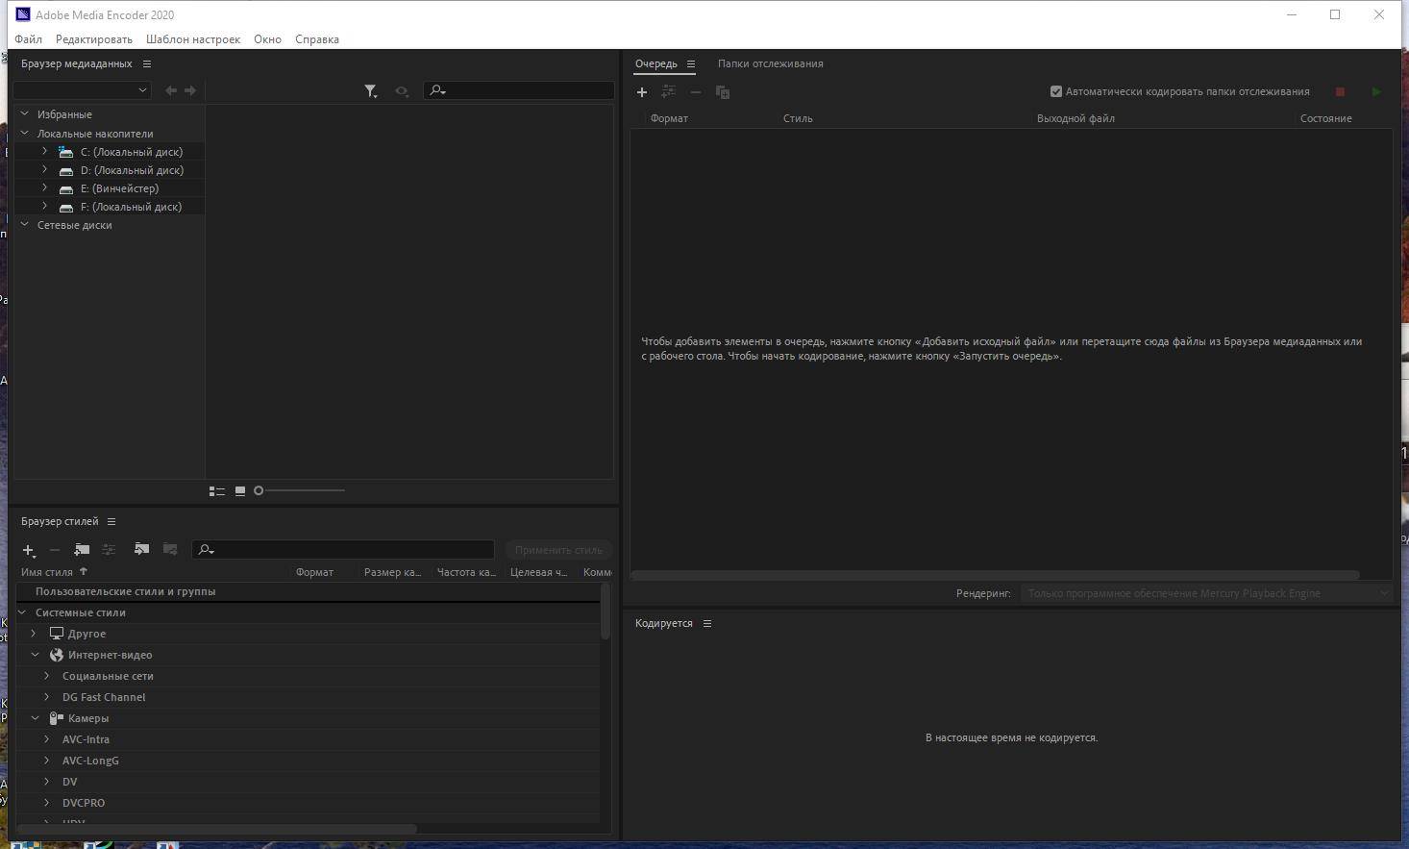Select the Пользовательские стили и группы row
This screenshot has width=1409, height=849.
[x=308, y=591]
